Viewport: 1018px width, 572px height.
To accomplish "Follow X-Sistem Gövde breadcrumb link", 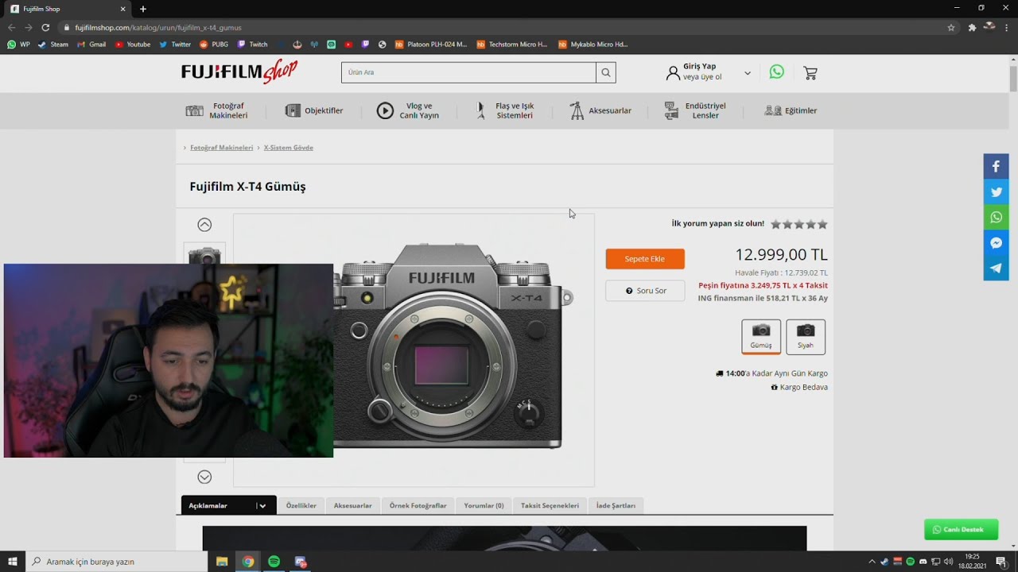I will click(289, 148).
